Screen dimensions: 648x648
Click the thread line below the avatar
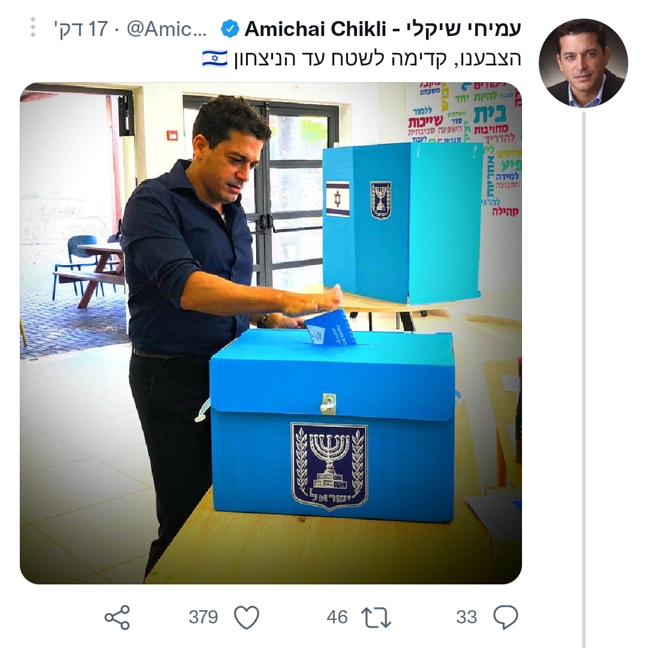point(584,379)
